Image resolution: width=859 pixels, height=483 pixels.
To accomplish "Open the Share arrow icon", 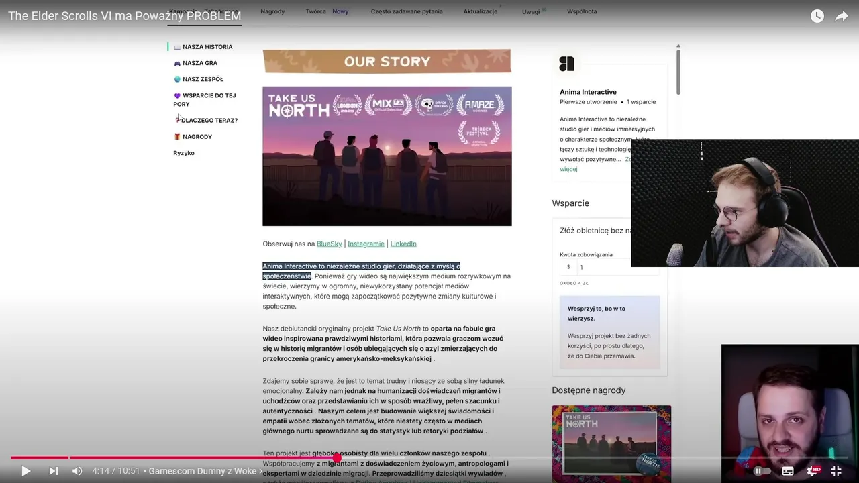I will point(842,16).
